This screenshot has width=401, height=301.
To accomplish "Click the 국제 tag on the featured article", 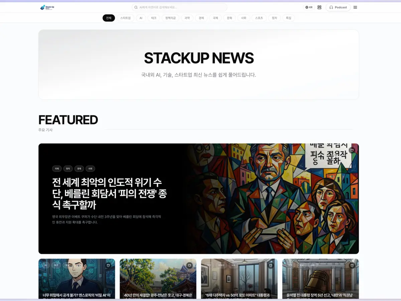I will (x=57, y=169).
